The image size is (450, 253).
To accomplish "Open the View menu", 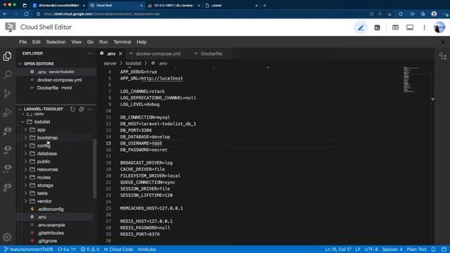I will [x=77, y=42].
